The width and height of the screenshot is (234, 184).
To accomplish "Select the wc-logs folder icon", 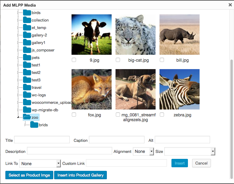I will click(27, 95).
